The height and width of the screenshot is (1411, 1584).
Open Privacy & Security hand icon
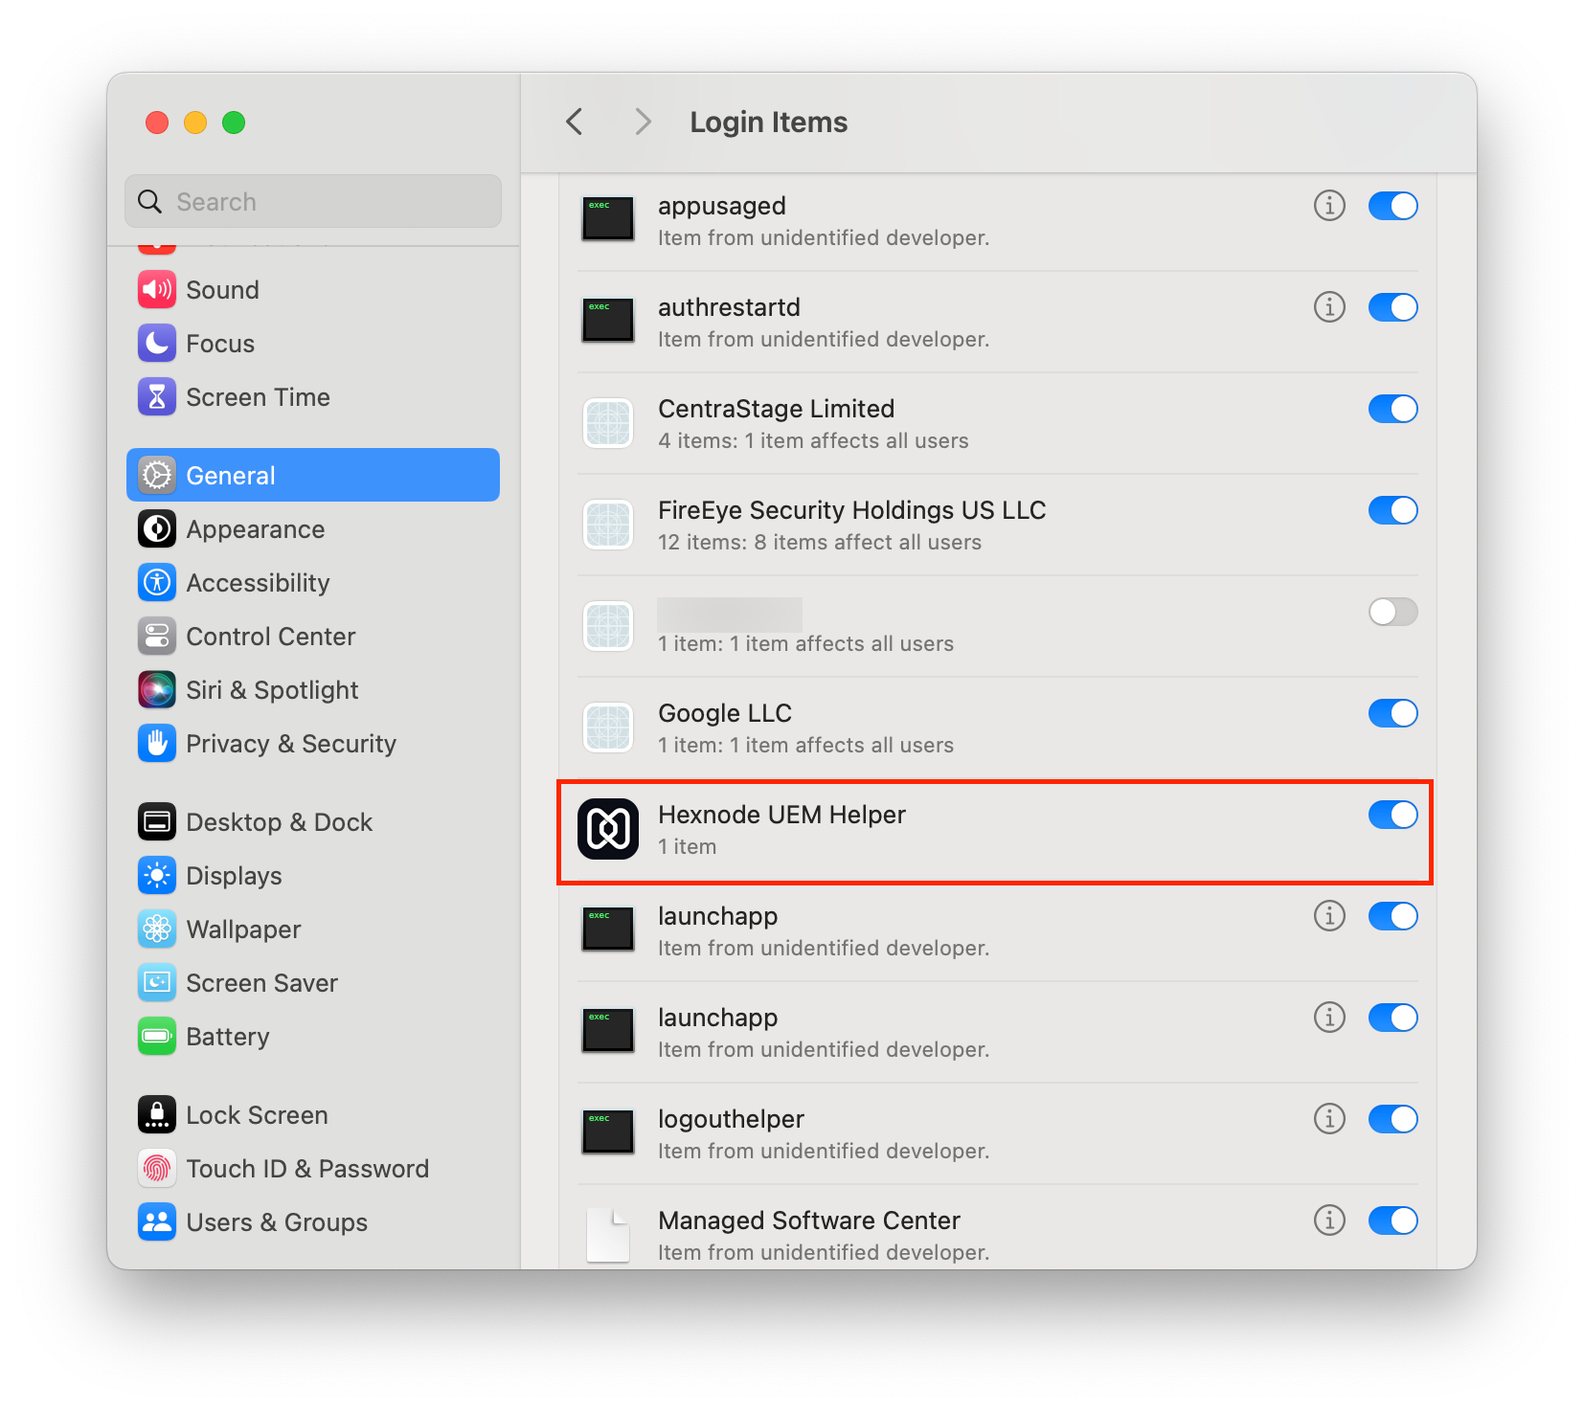[x=157, y=744]
